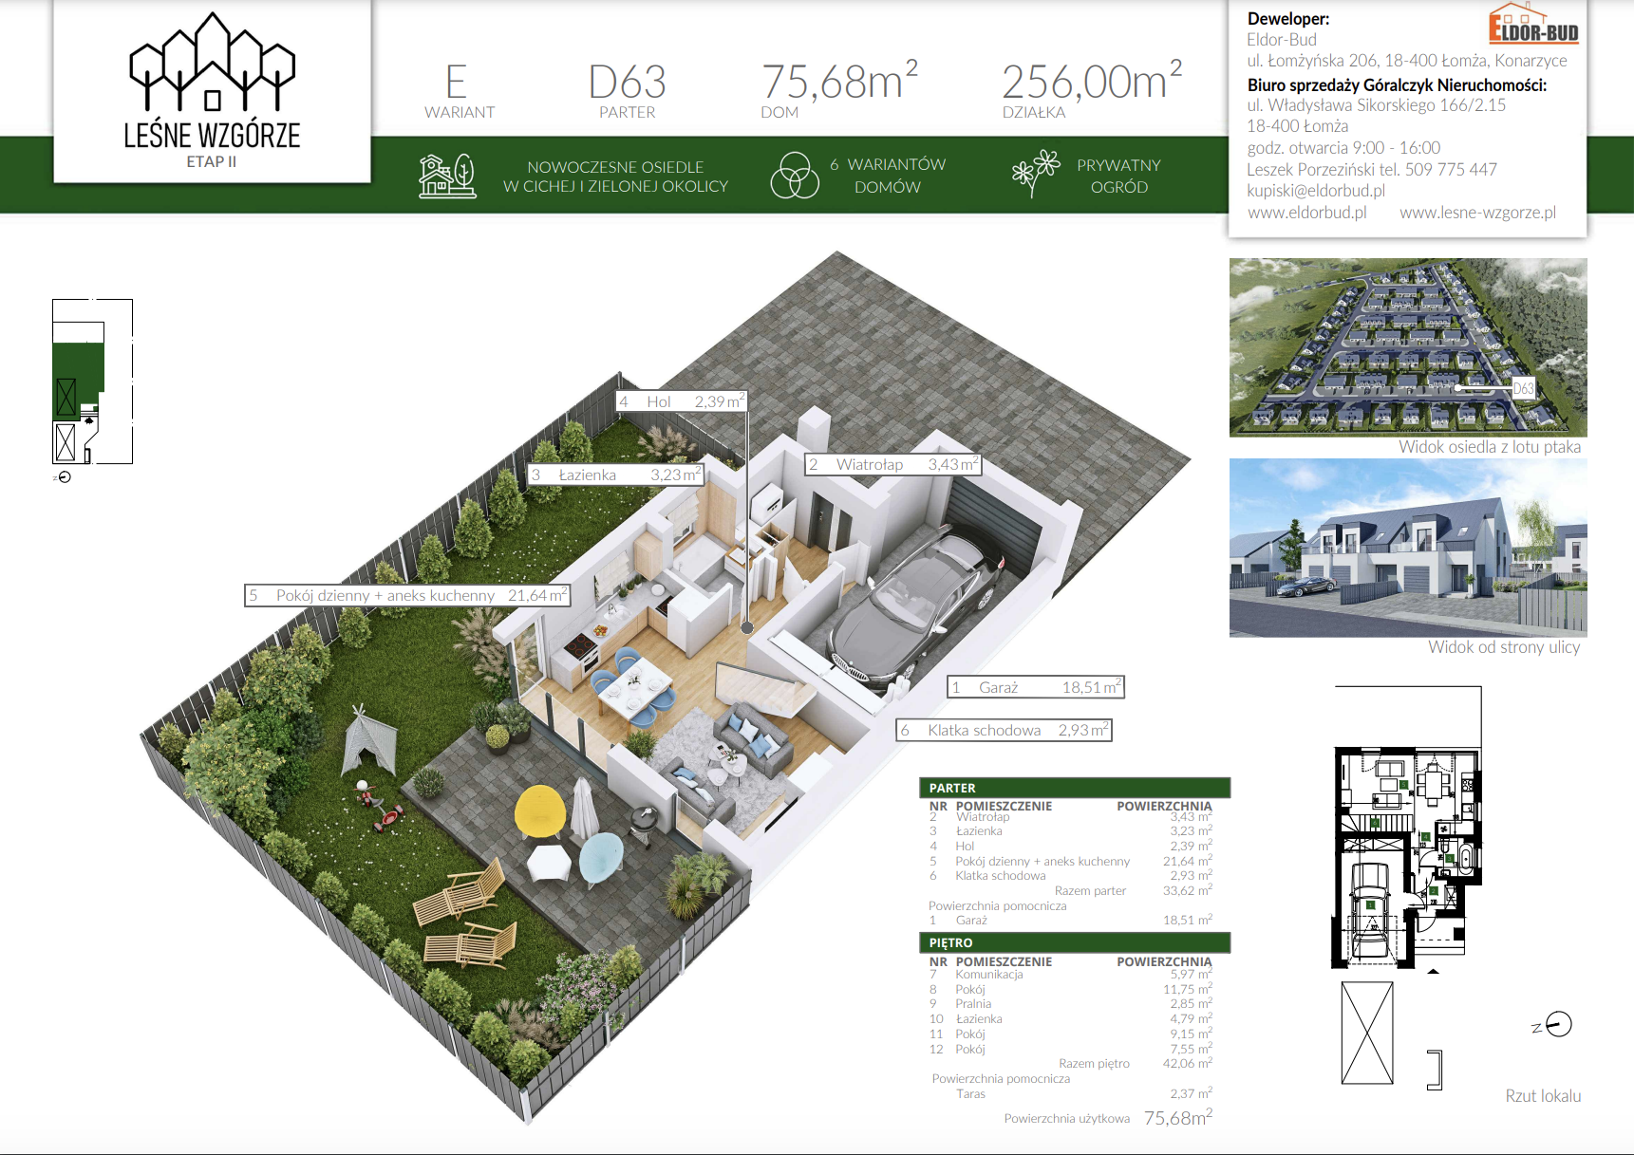1634x1155 pixels.
Task: Click the compass icon beside floor plan
Action: click(x=1557, y=1025)
